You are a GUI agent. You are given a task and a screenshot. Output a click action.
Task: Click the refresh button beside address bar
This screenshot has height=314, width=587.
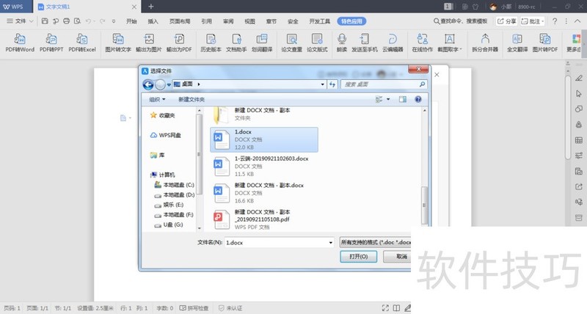[332, 84]
